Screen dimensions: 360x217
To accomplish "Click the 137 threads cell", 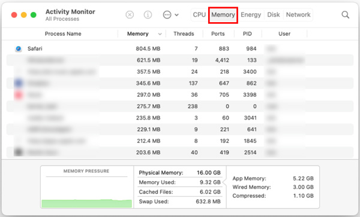I will [x=193, y=83].
